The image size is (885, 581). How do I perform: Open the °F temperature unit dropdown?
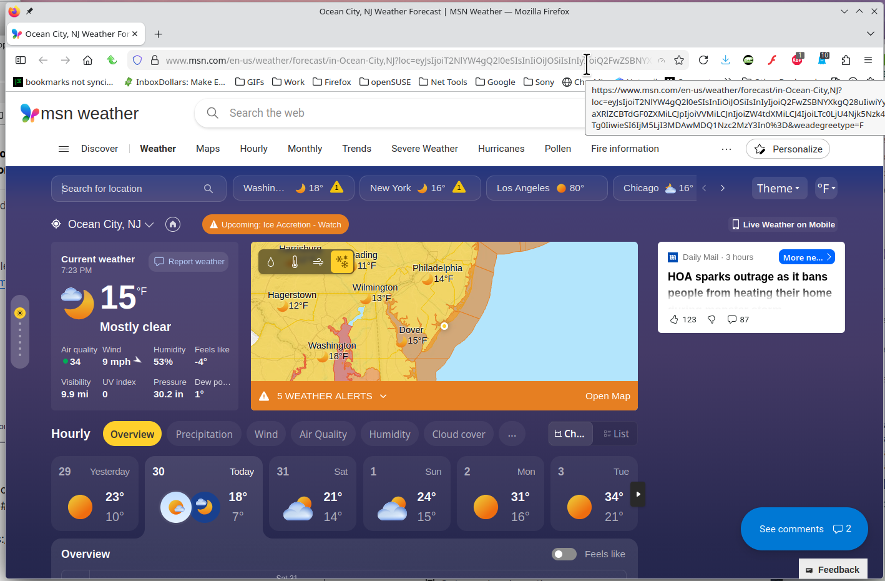826,189
